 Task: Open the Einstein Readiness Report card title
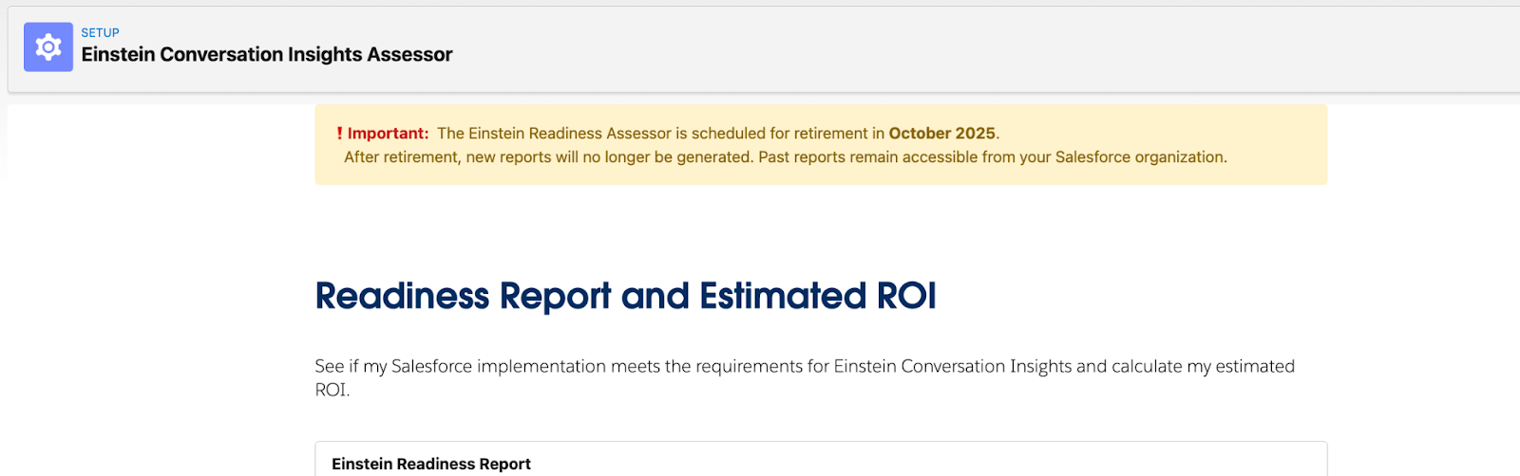point(431,464)
